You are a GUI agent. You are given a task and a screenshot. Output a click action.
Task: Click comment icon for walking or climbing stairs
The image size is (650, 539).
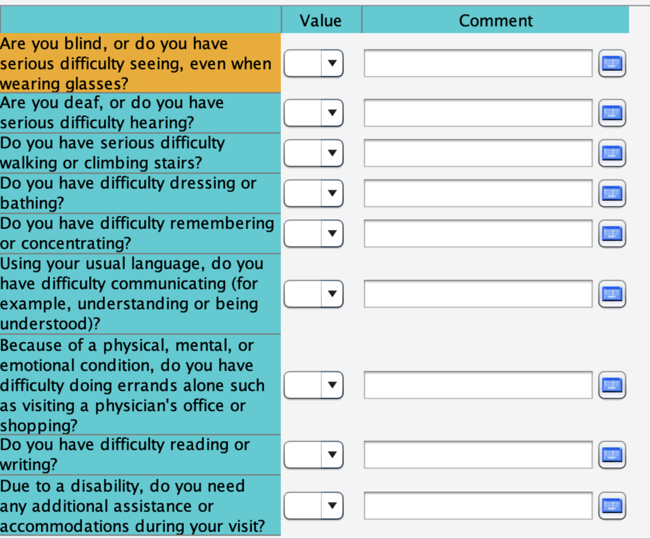pos(612,153)
